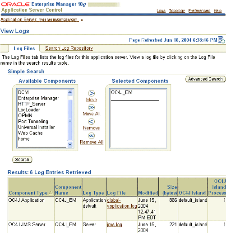Click the Move All double-arrow icon
The height and width of the screenshot is (233, 226).
coord(92,107)
